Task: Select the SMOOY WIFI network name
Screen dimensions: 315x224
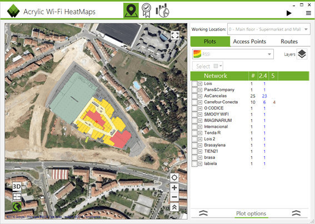Action: coord(216,114)
